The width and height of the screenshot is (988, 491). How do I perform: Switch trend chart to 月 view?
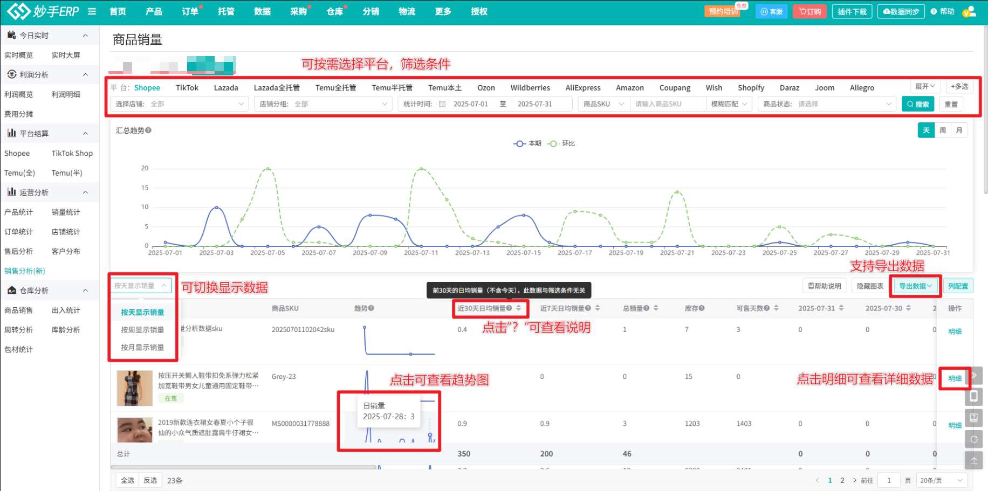coord(959,130)
